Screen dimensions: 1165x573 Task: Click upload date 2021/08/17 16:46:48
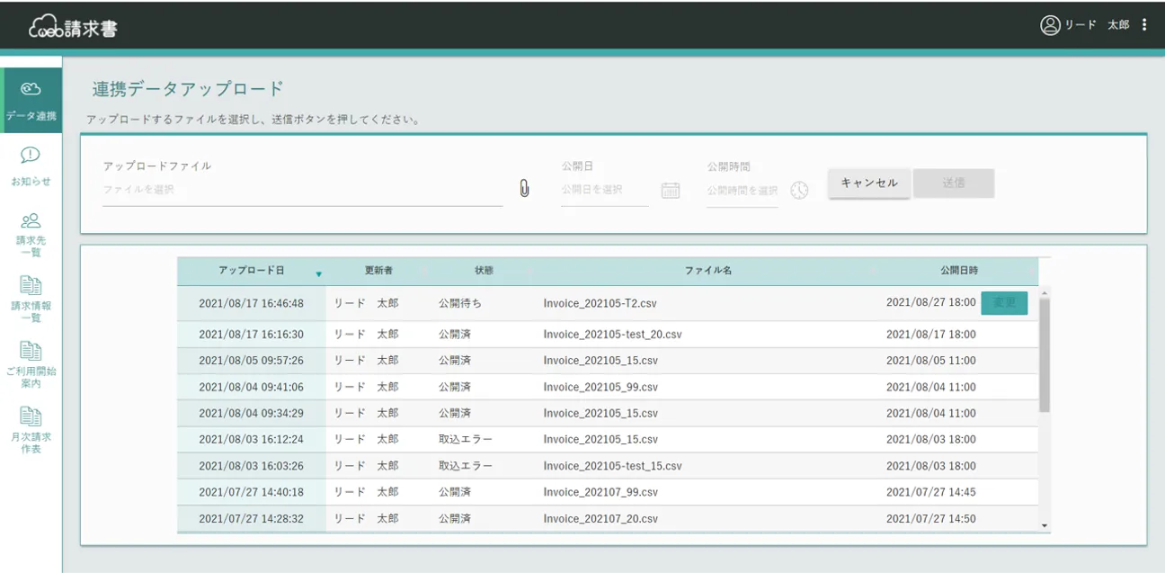click(251, 304)
